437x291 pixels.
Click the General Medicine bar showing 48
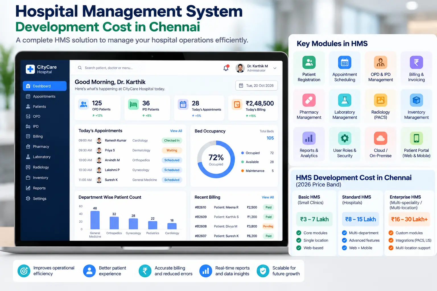95,220
